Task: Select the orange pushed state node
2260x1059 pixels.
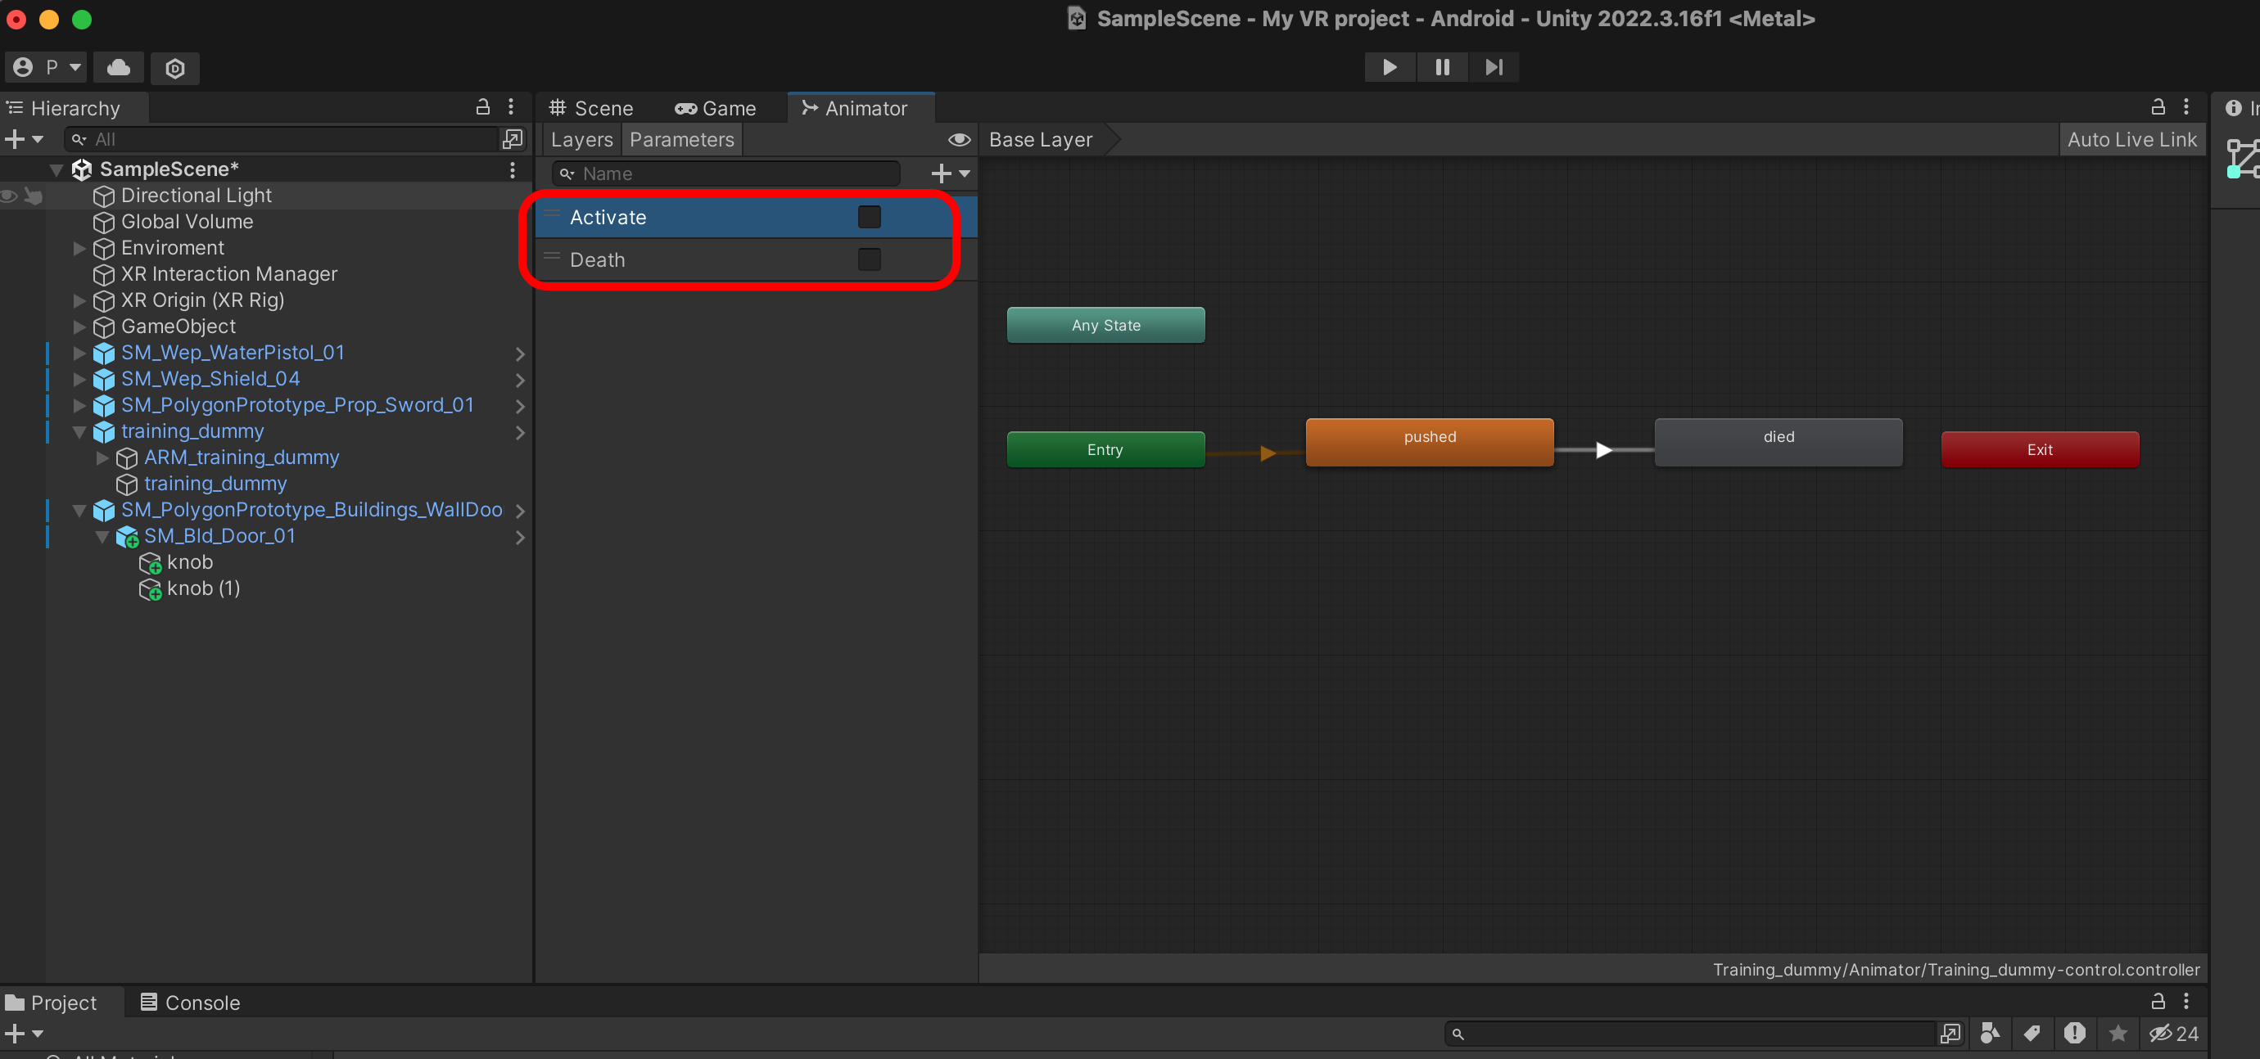Action: [x=1428, y=442]
